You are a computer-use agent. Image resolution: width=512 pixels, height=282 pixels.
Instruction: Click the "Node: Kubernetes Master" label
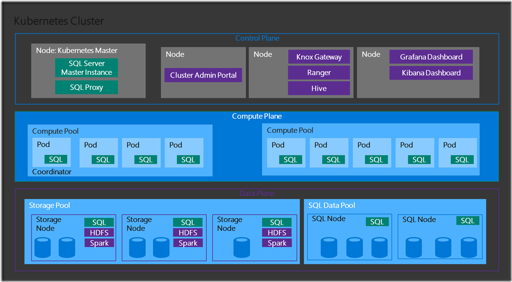coord(77,51)
